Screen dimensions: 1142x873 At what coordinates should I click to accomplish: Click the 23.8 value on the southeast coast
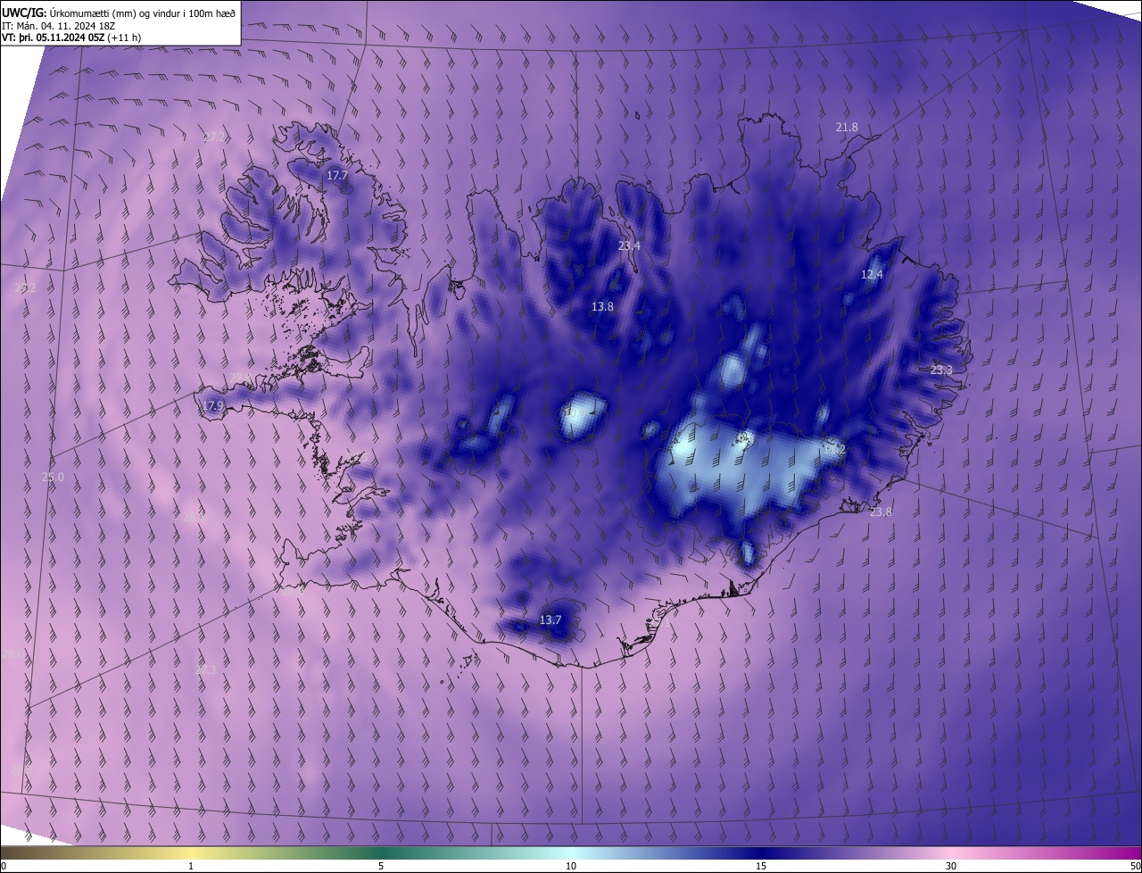coord(881,511)
